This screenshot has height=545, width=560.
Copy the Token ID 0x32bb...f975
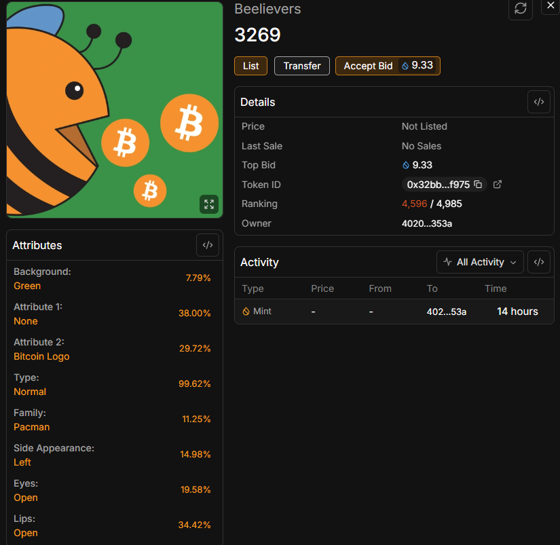478,185
